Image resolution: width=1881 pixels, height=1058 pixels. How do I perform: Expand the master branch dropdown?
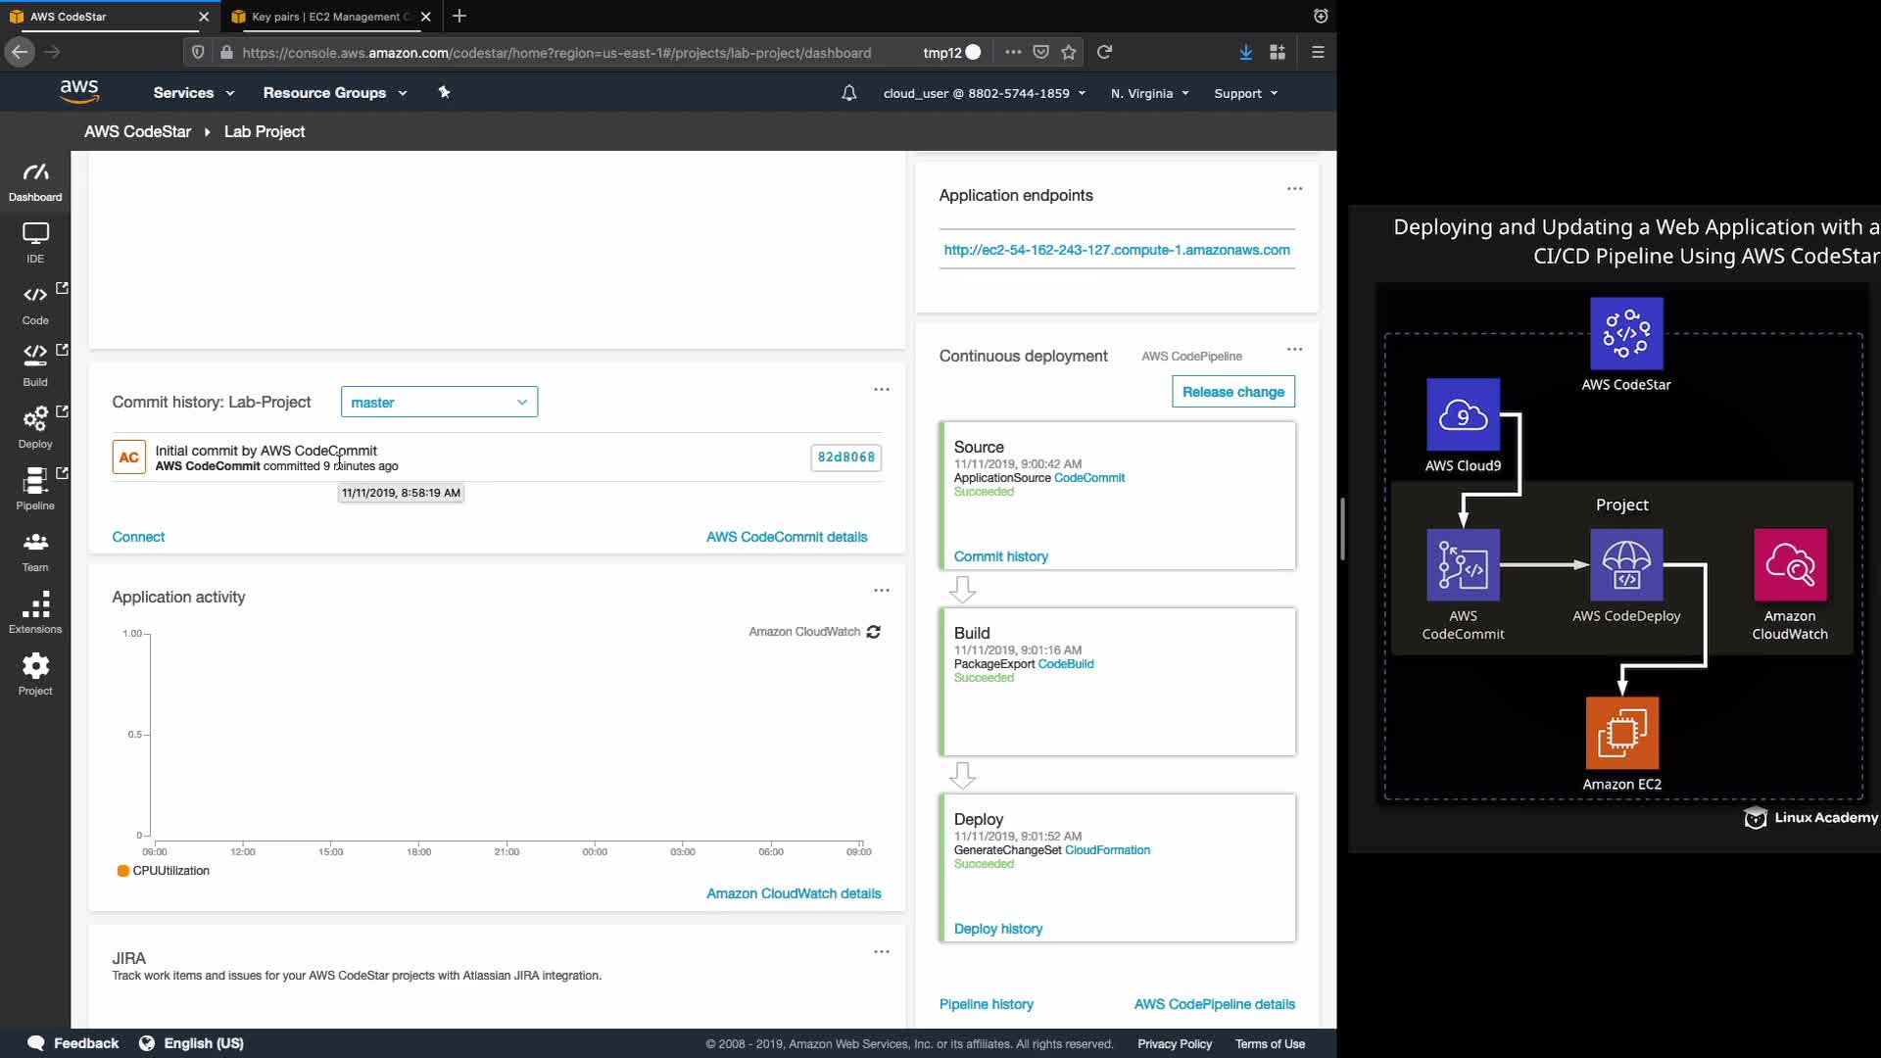(439, 402)
